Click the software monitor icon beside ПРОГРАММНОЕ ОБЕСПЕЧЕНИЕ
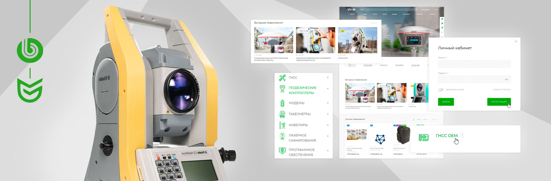The width and height of the screenshot is (551, 181). (x=282, y=151)
